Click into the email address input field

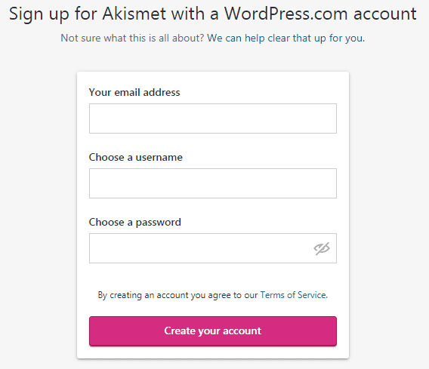pyautogui.click(x=213, y=118)
